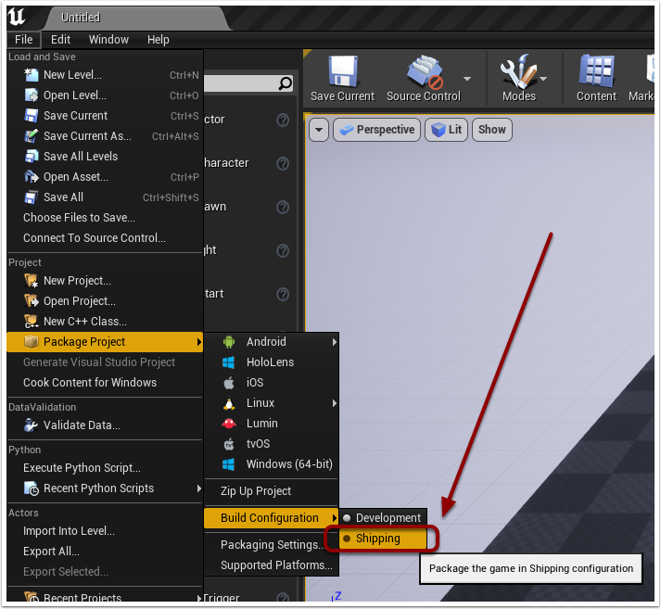Screen dimensions: 661x609
Task: Expand Recent Python Scripts submenu arrow
Action: [199, 488]
